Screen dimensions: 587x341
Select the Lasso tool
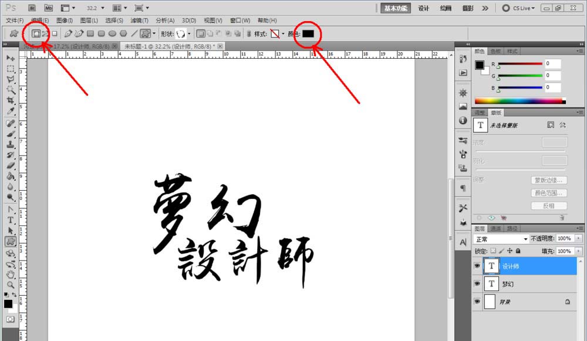[x=10, y=79]
